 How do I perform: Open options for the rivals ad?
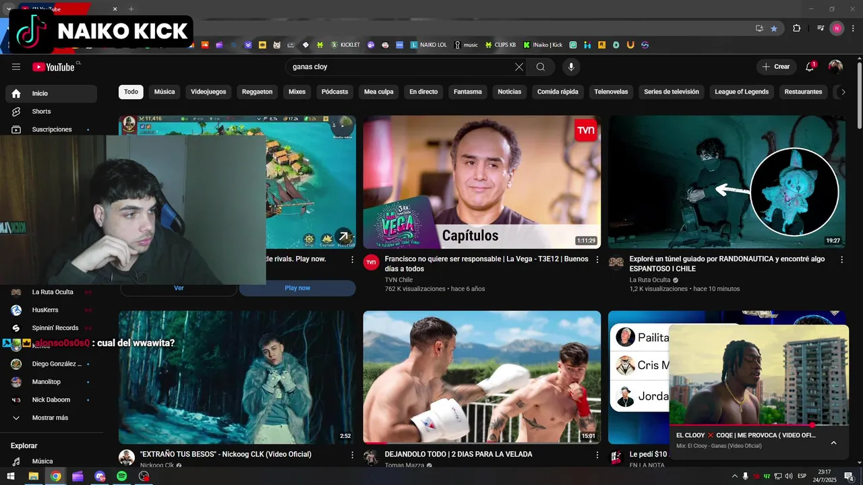352,259
